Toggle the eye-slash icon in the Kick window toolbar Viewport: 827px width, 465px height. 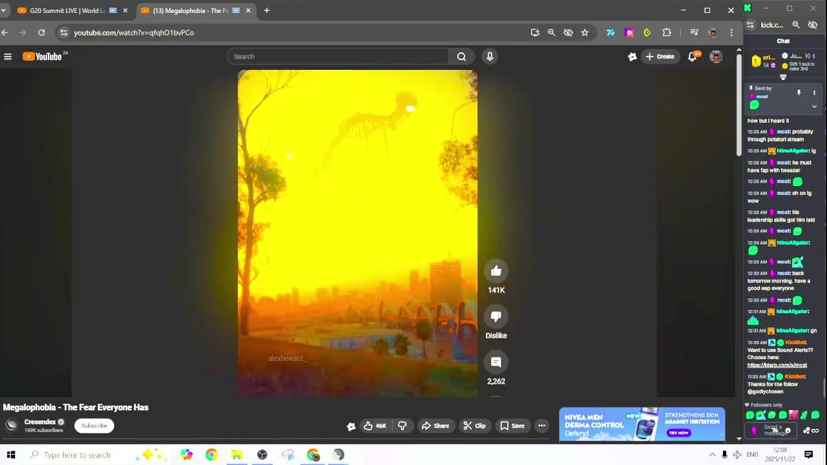[x=813, y=25]
